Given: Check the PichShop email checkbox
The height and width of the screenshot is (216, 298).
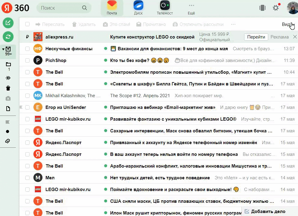Looking at the screenshot, I should pos(27,60).
